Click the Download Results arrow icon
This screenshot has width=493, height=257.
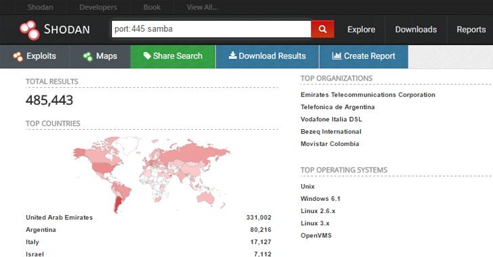pyautogui.click(x=233, y=55)
